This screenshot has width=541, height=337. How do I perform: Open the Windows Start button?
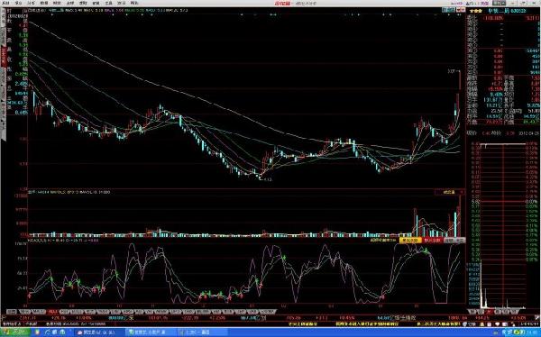pyautogui.click(x=15, y=332)
